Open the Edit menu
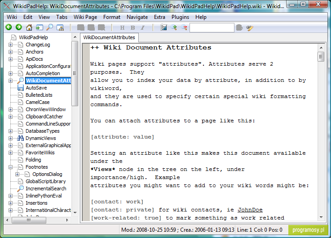The width and height of the screenshot is (331, 238). (x=28, y=17)
